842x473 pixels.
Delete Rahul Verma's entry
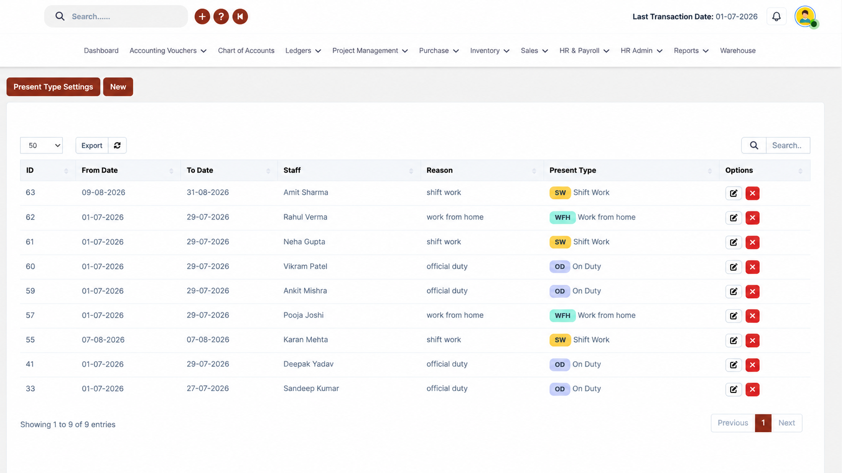click(752, 218)
